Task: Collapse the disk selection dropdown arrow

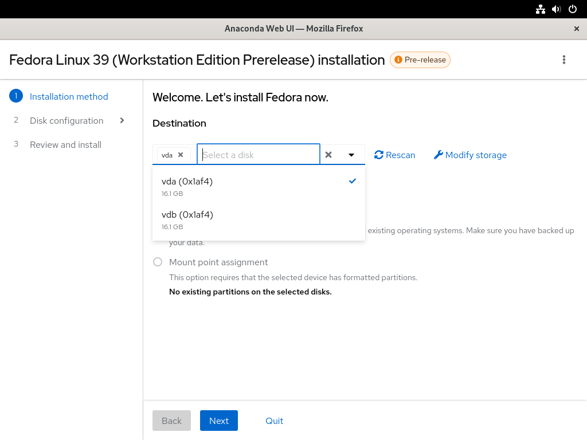Action: pyautogui.click(x=351, y=155)
